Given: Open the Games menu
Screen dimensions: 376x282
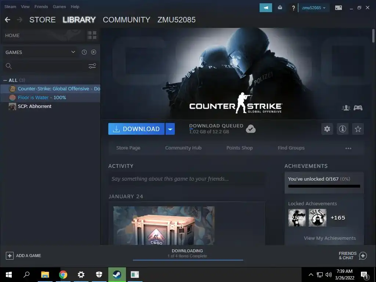Looking at the screenshot, I should tap(59, 7).
